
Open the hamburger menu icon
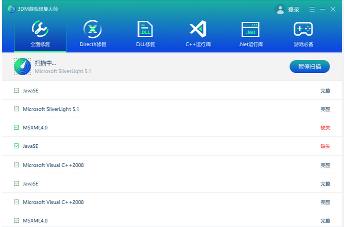coord(312,9)
